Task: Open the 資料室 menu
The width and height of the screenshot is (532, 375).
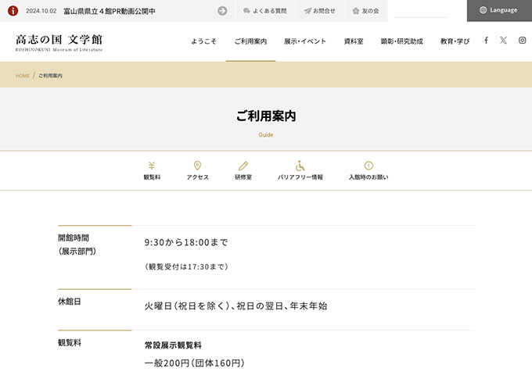Action: click(354, 41)
